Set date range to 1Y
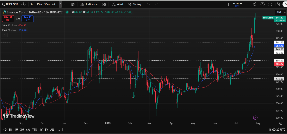Screen dimensions: 287x134 (41, 130)
